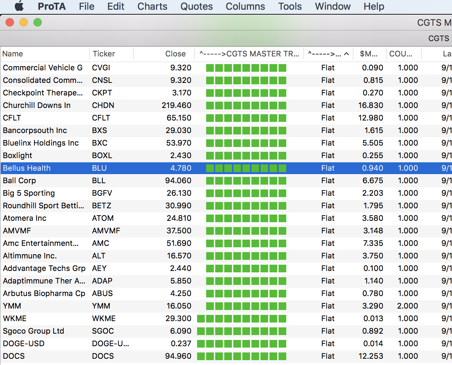This screenshot has height=365, width=452.
Task: Click the yellow minimize window button
Action: 24,22
